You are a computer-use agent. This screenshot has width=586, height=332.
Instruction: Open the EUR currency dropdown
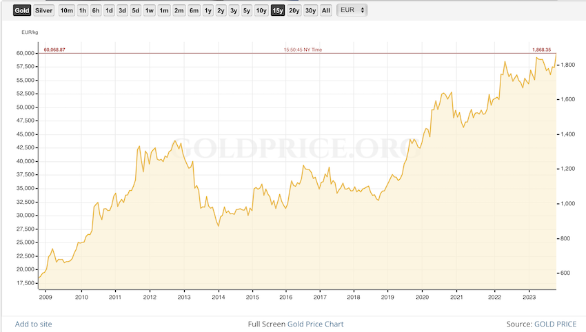tap(352, 10)
